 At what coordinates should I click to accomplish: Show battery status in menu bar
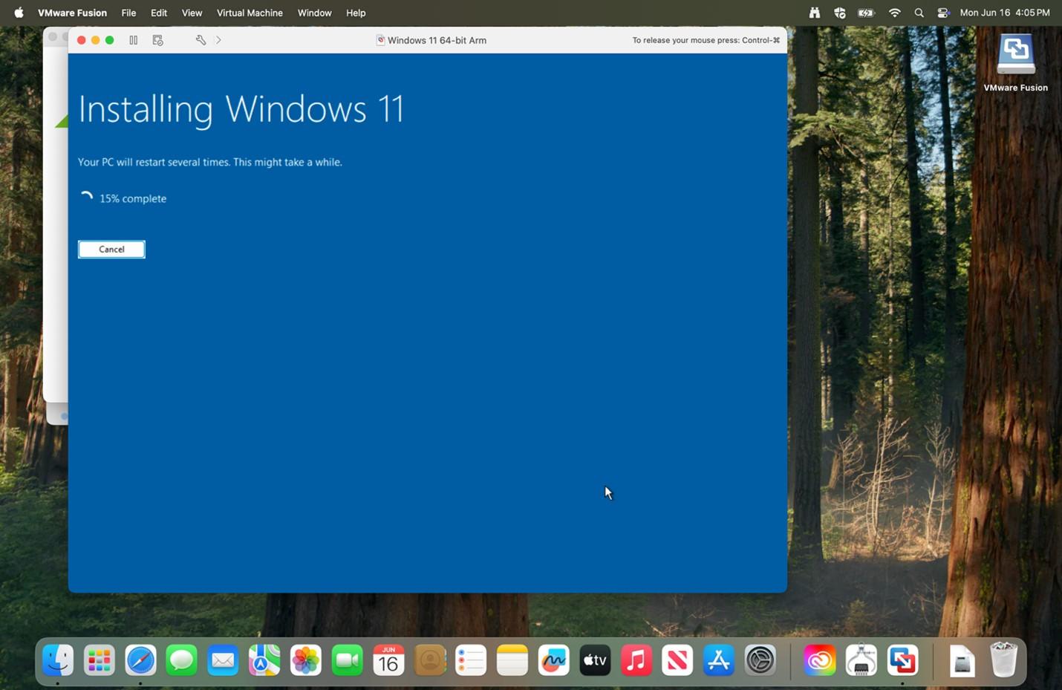pos(866,13)
